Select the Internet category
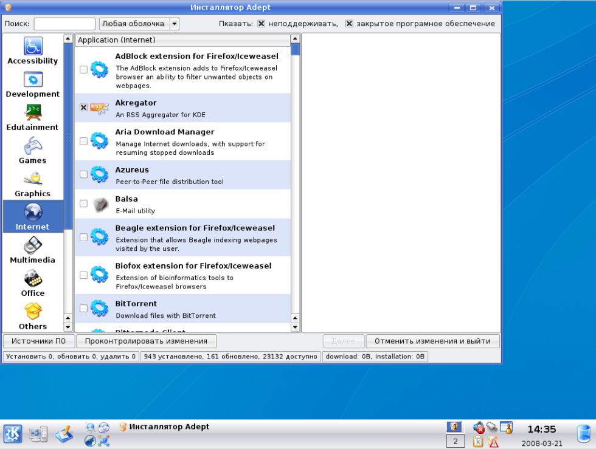 coord(33,216)
